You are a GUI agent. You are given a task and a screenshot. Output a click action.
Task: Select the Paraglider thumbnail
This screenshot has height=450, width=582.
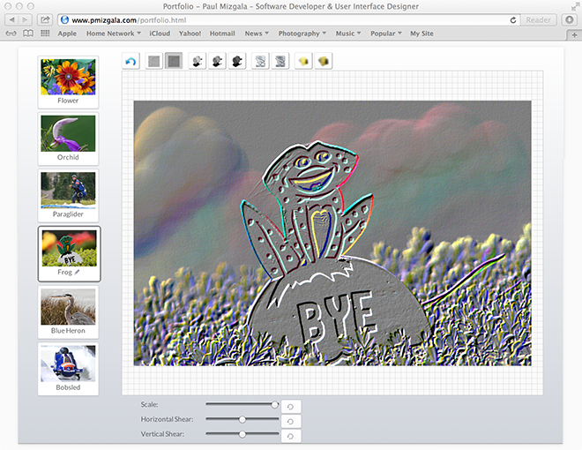tap(68, 196)
